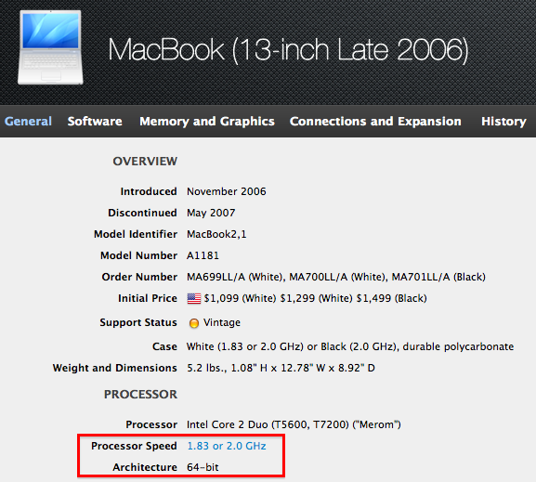
Task: Select the value November 2006
Action: click(227, 191)
